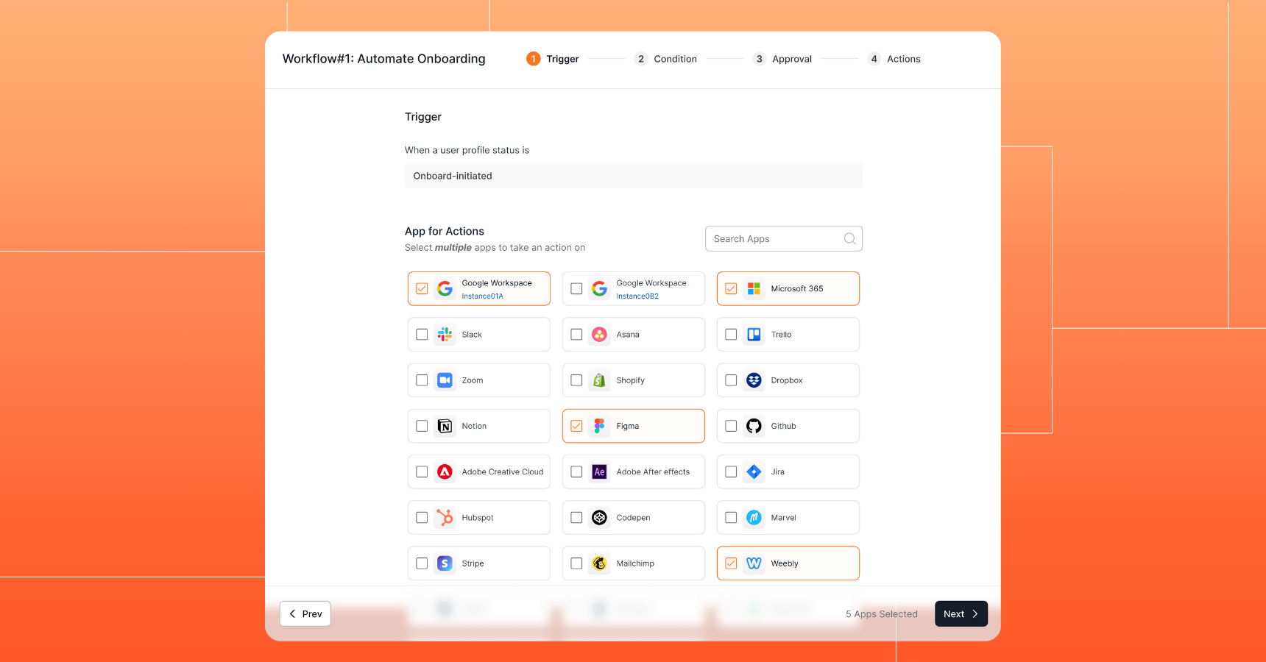This screenshot has height=662, width=1266.
Task: Click the Jira app icon
Action: click(x=754, y=471)
